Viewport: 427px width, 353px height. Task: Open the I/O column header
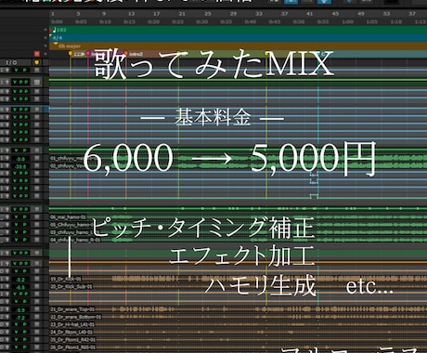pos(11,62)
